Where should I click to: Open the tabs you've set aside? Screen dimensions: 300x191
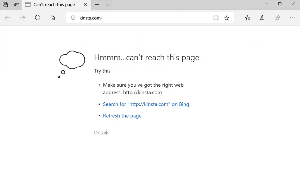5,4
